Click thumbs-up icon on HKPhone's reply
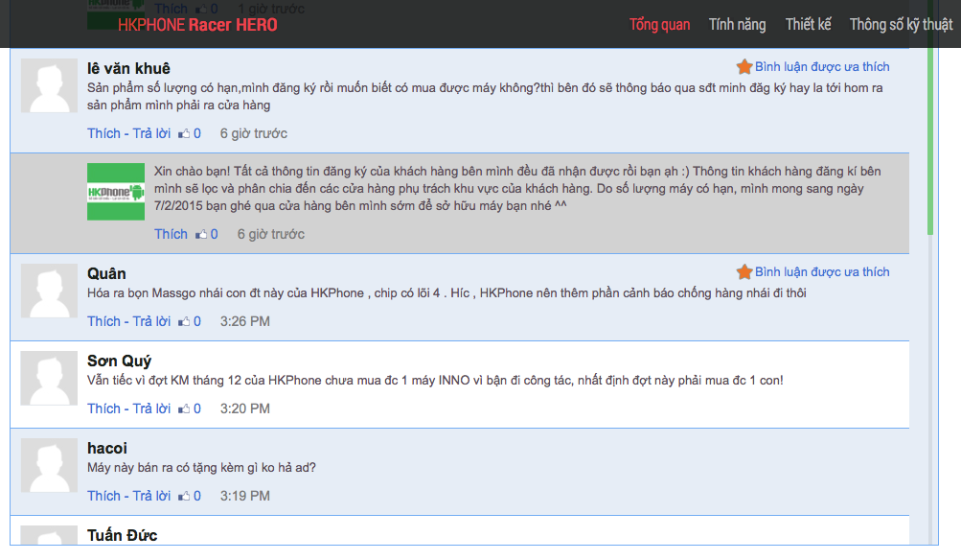 201,235
